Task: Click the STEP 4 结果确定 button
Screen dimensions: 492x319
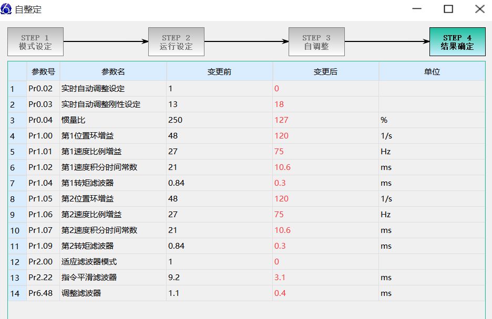Action: pos(457,42)
